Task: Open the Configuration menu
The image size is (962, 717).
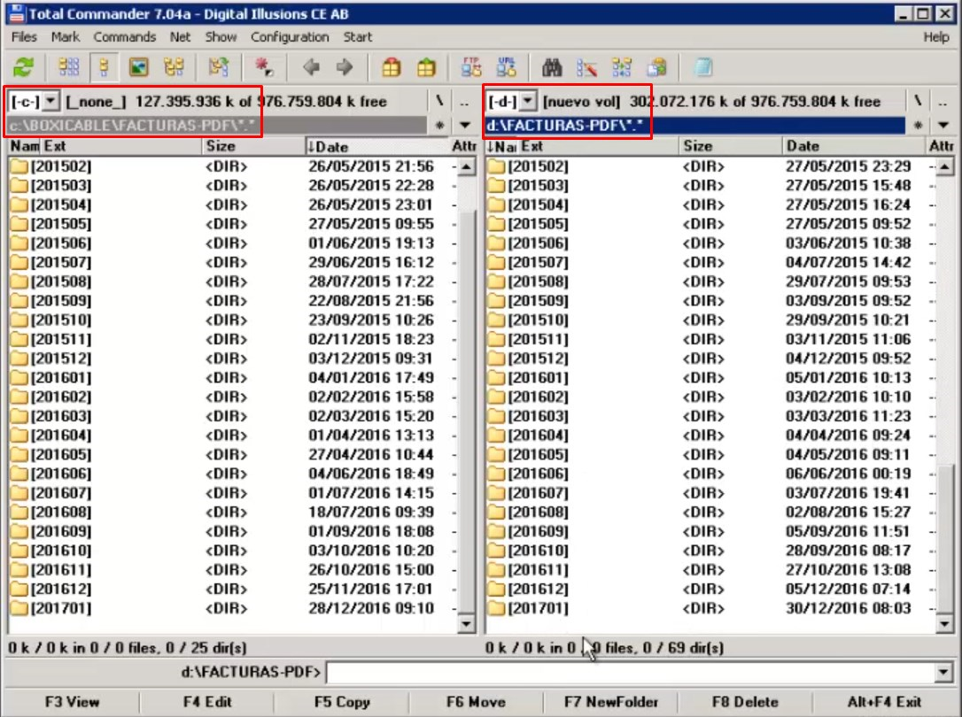Action: [290, 37]
